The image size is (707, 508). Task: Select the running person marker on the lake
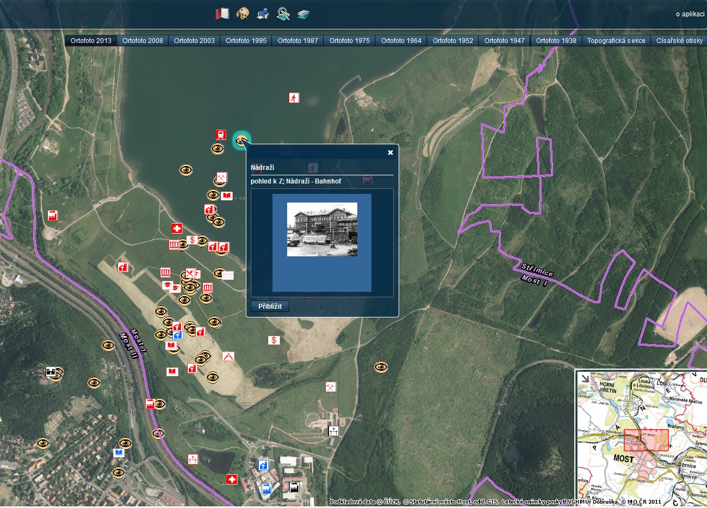click(x=294, y=98)
